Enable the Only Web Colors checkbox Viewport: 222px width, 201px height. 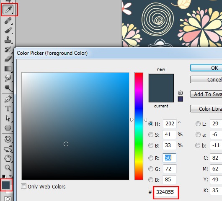[x=23, y=186]
